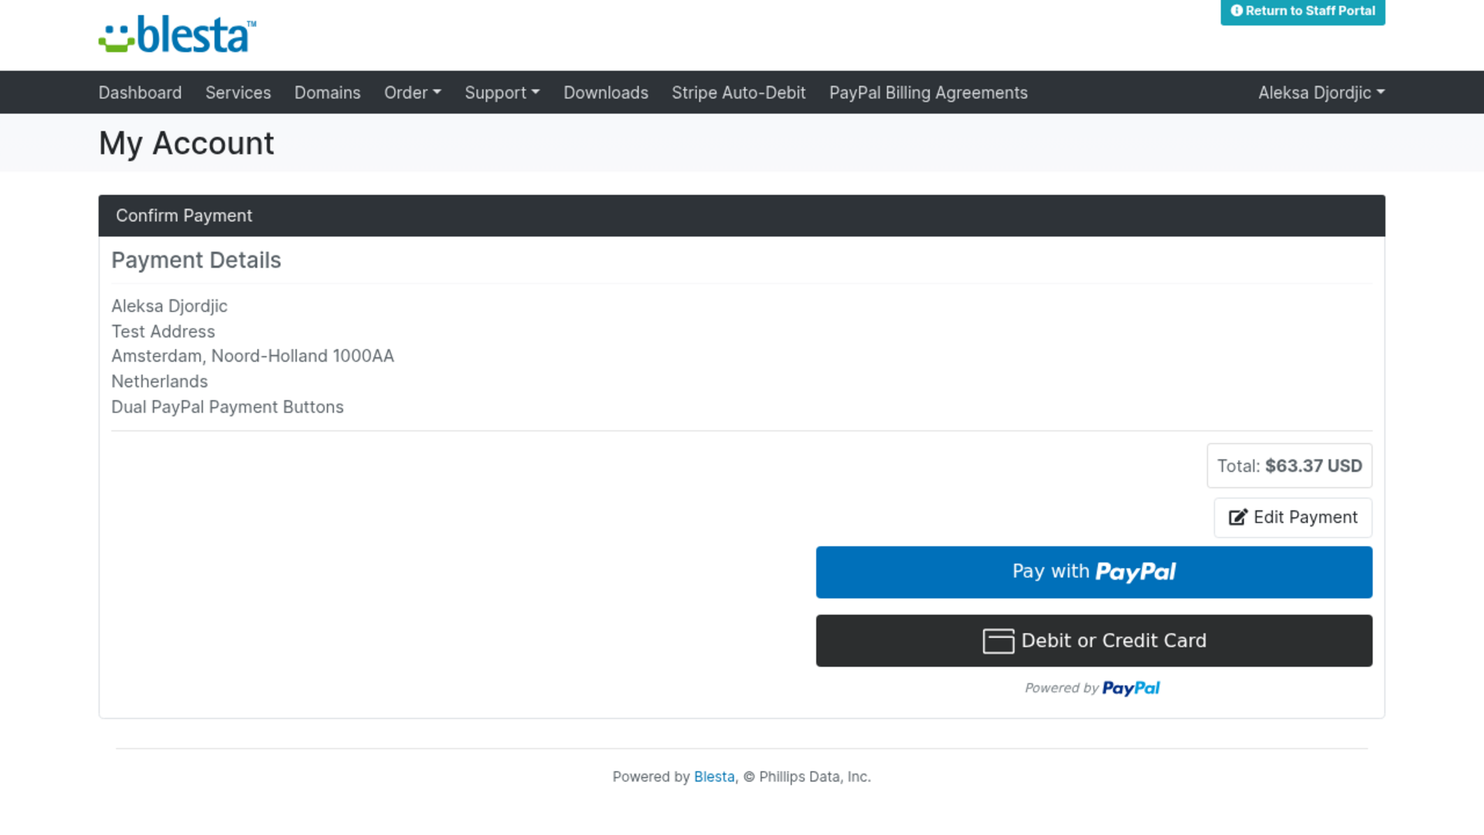This screenshot has width=1484, height=835.
Task: Click the info icon in Return to Staff Portal
Action: (1237, 11)
